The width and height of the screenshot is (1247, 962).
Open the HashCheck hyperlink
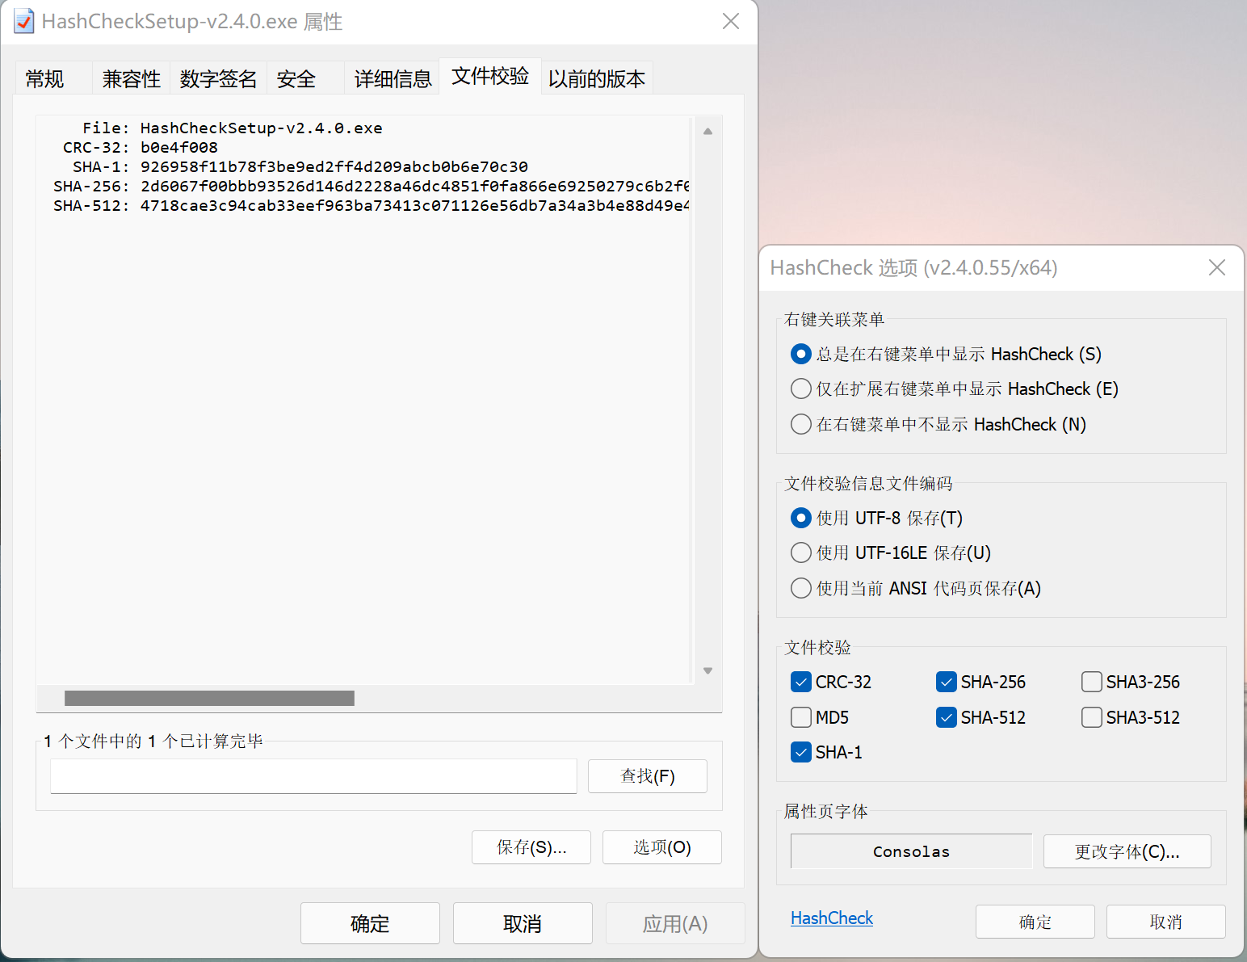832,918
